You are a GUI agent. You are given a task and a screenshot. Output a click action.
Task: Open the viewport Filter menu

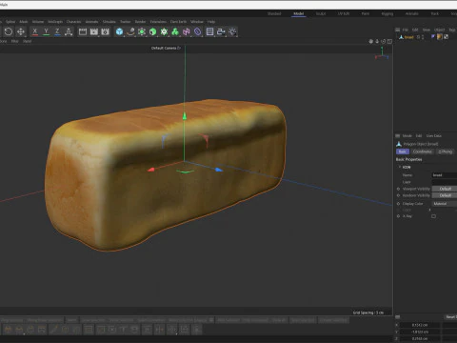(x=14, y=41)
